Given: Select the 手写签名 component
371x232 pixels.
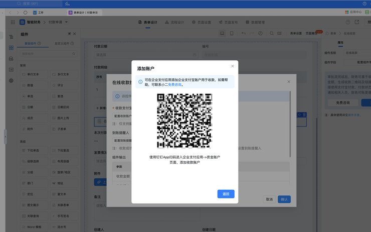Looking at the screenshot, I should point(64,216).
